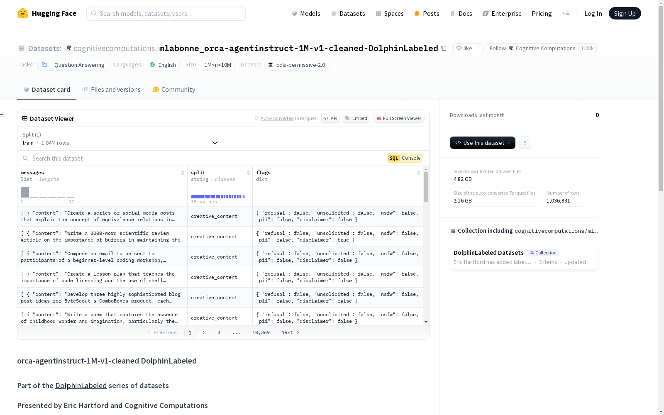This screenshot has width=664, height=415.
Task: Click the Sign Up button
Action: tap(625, 13)
